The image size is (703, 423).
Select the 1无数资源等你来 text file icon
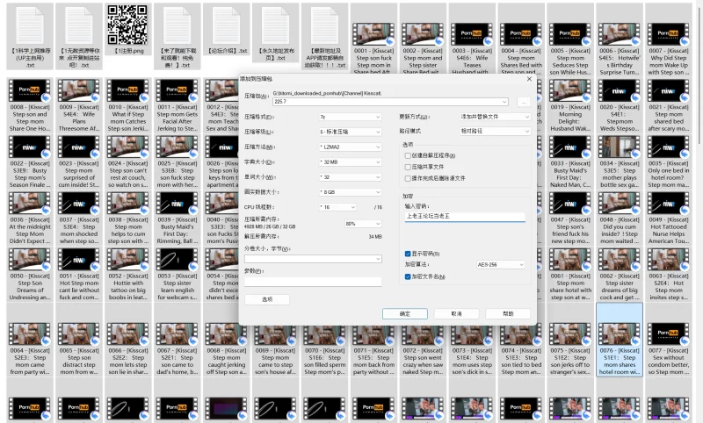tap(78, 24)
